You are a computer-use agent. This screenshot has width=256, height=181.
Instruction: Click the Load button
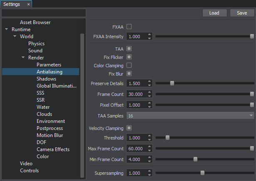214,13
